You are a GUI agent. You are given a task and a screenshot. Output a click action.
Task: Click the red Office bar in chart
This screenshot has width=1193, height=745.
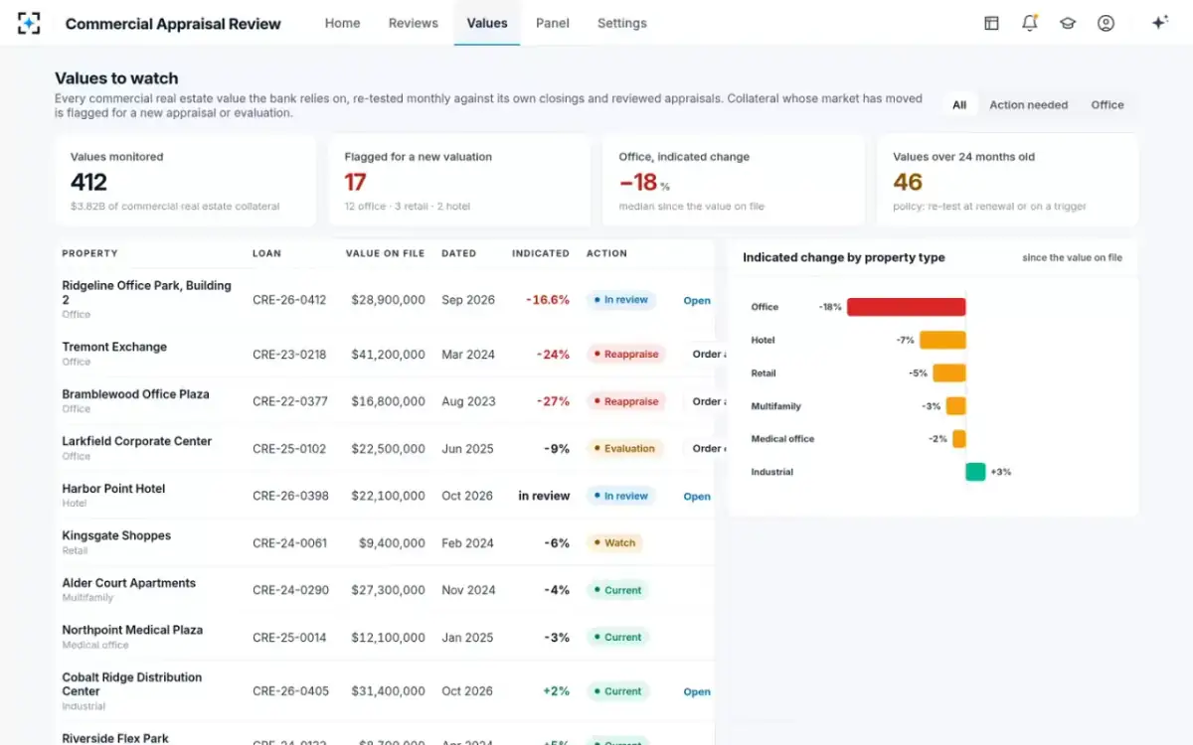coord(906,307)
